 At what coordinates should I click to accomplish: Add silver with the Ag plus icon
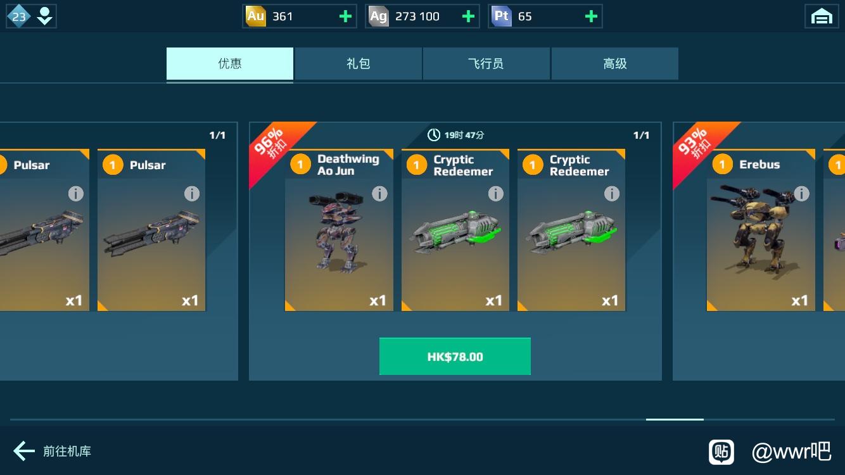click(x=468, y=16)
